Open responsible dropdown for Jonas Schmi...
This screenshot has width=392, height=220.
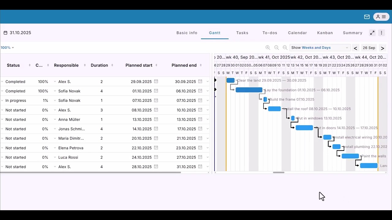tap(55, 129)
